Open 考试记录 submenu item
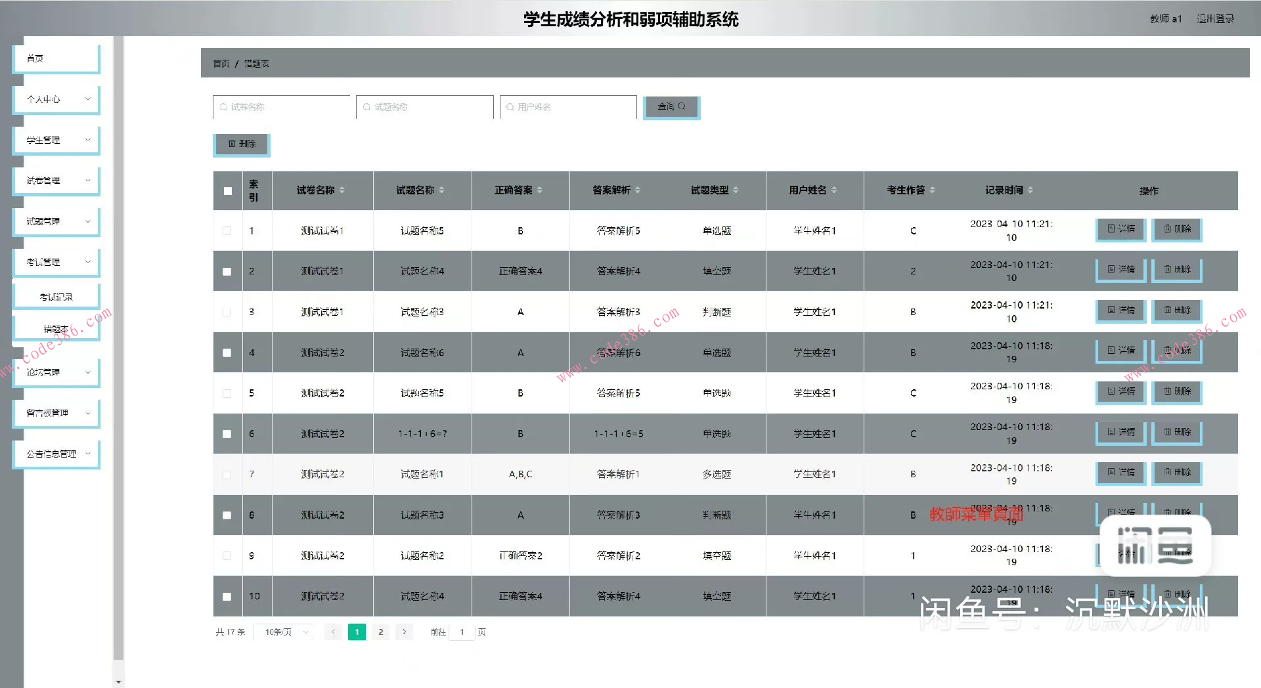This screenshot has height=688, width=1261. click(x=56, y=297)
